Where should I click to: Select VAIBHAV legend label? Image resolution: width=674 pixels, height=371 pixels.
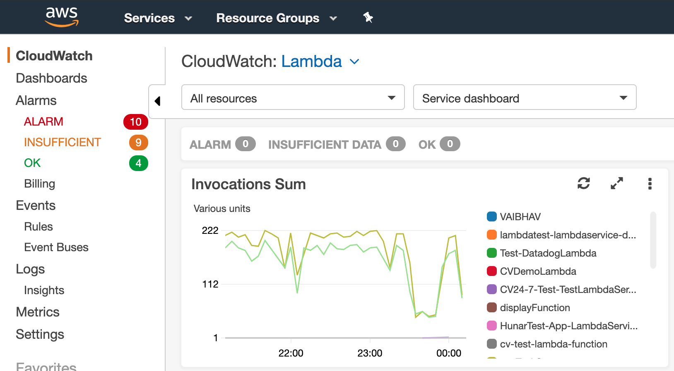tap(520, 217)
